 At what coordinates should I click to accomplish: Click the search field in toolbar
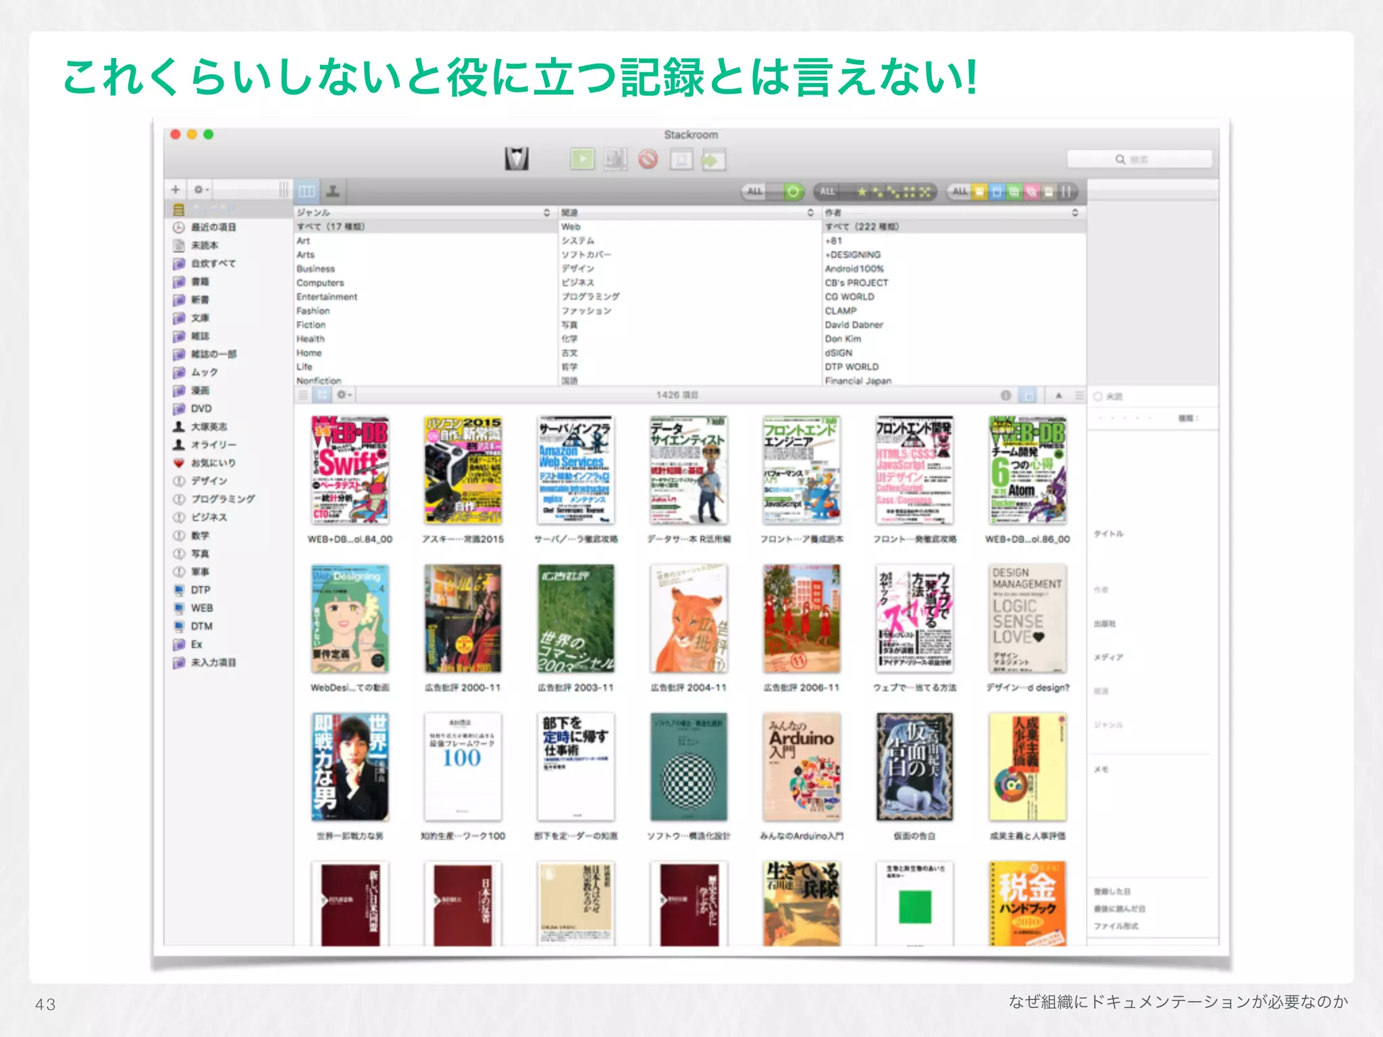point(1139,159)
